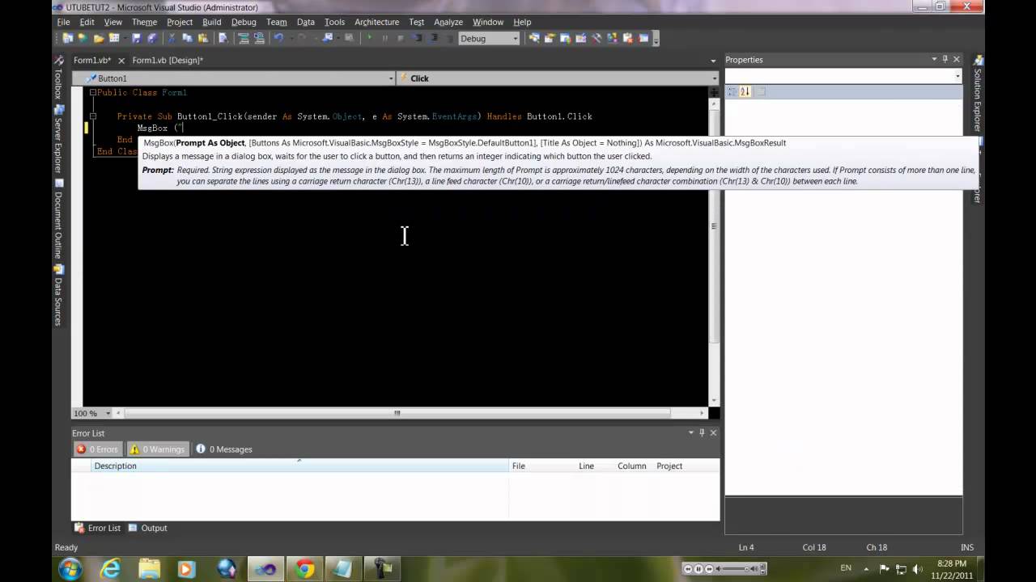Open Google Chrome from taskbar
This screenshot has height=582, width=1036.
304,569
